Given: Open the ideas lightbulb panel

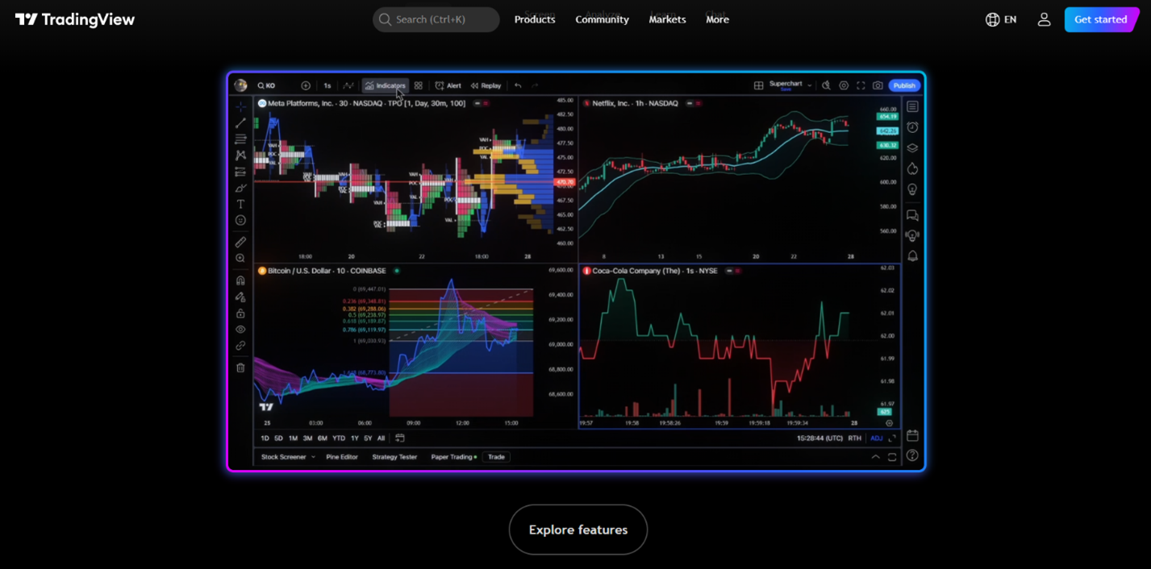Looking at the screenshot, I should coord(912,189).
